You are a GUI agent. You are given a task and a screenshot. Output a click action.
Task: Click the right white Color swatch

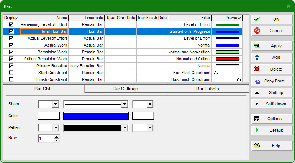tap(143, 116)
